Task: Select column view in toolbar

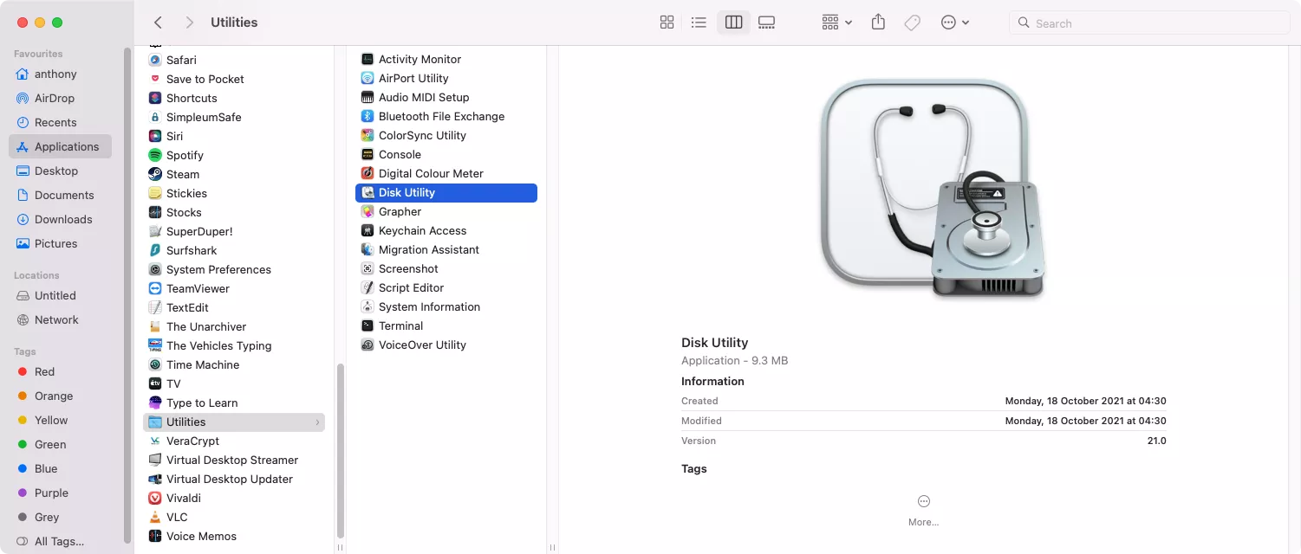Action: pyautogui.click(x=733, y=23)
